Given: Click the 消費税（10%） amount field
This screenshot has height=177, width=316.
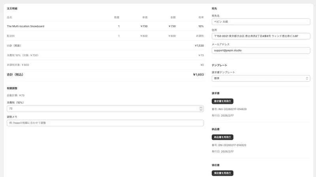Looking at the screenshot, I should pyautogui.click(x=105, y=109).
